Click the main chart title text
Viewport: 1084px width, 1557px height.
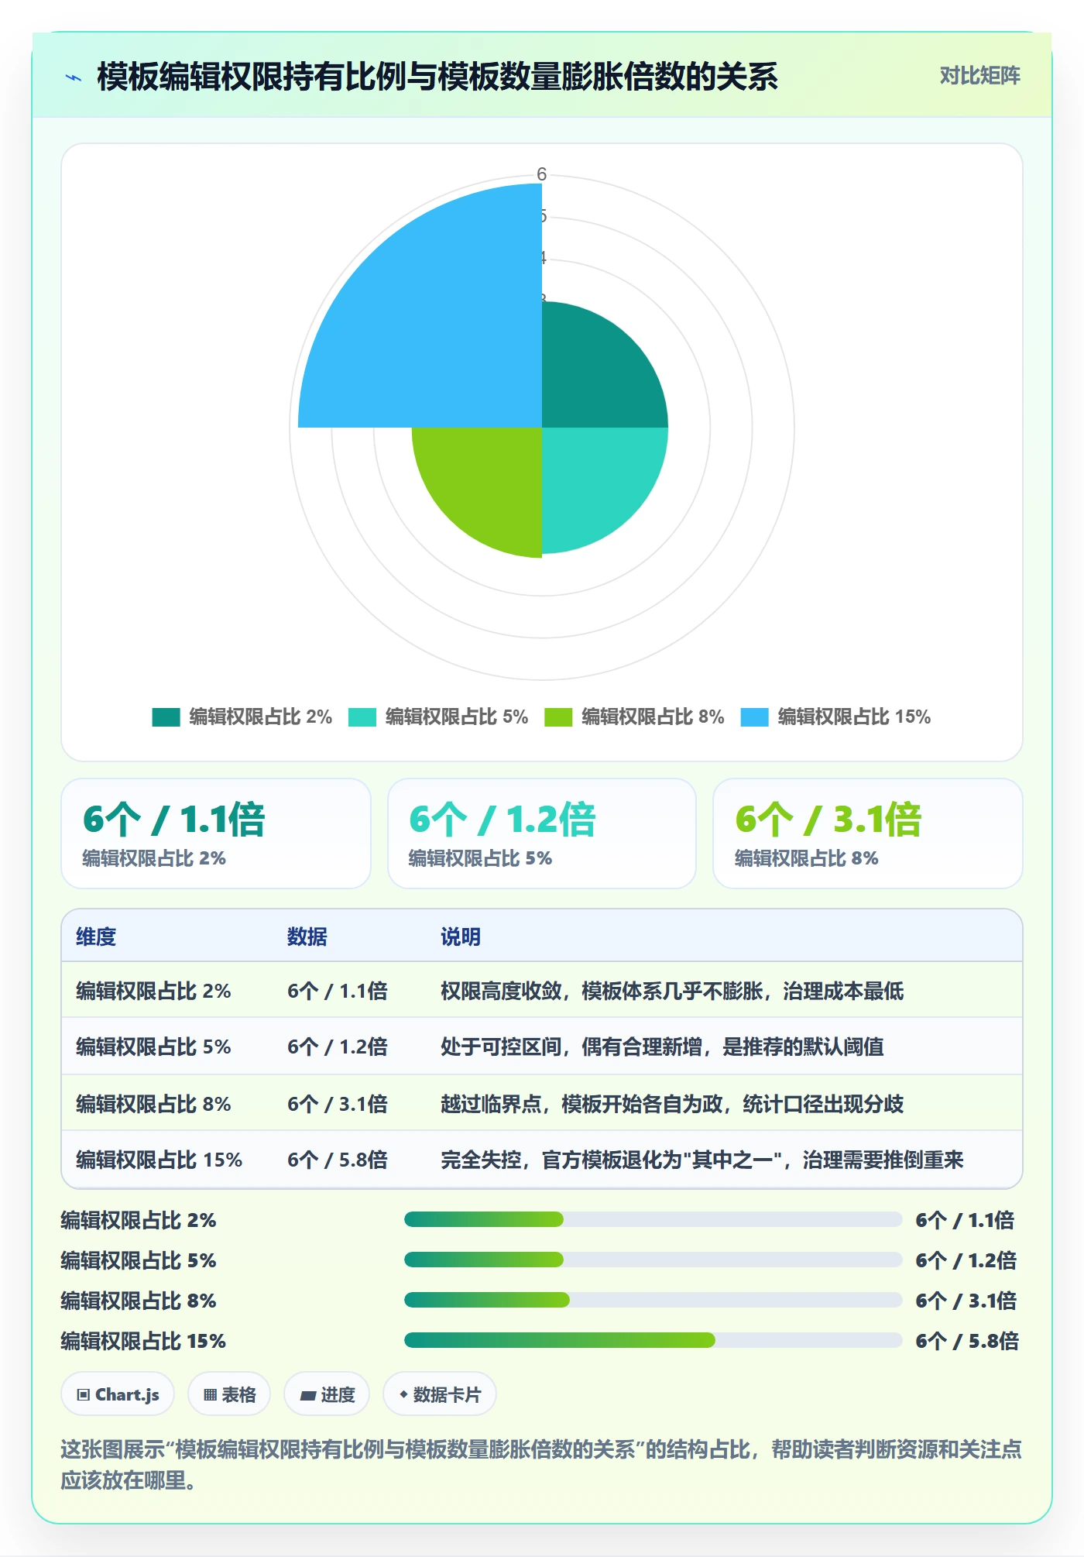tap(437, 77)
